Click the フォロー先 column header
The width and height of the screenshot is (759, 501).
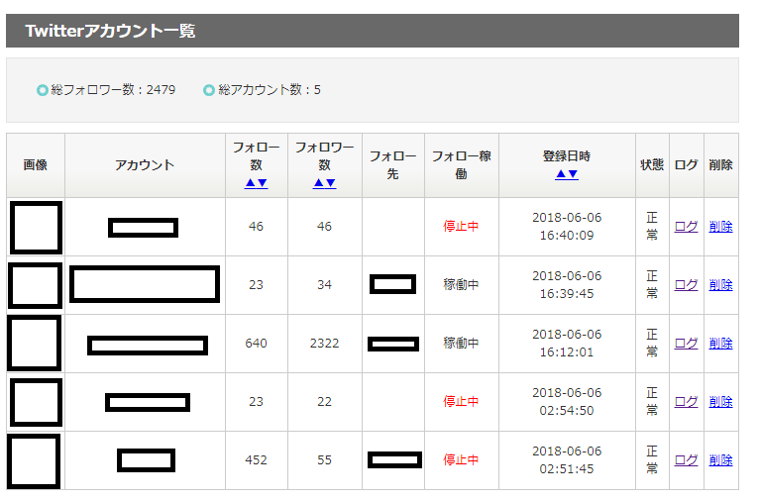(392, 165)
